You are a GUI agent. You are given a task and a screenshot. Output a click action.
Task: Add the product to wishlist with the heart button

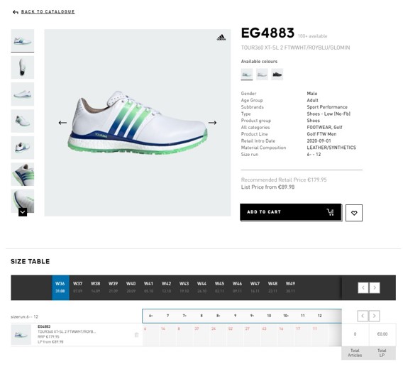pyautogui.click(x=354, y=213)
